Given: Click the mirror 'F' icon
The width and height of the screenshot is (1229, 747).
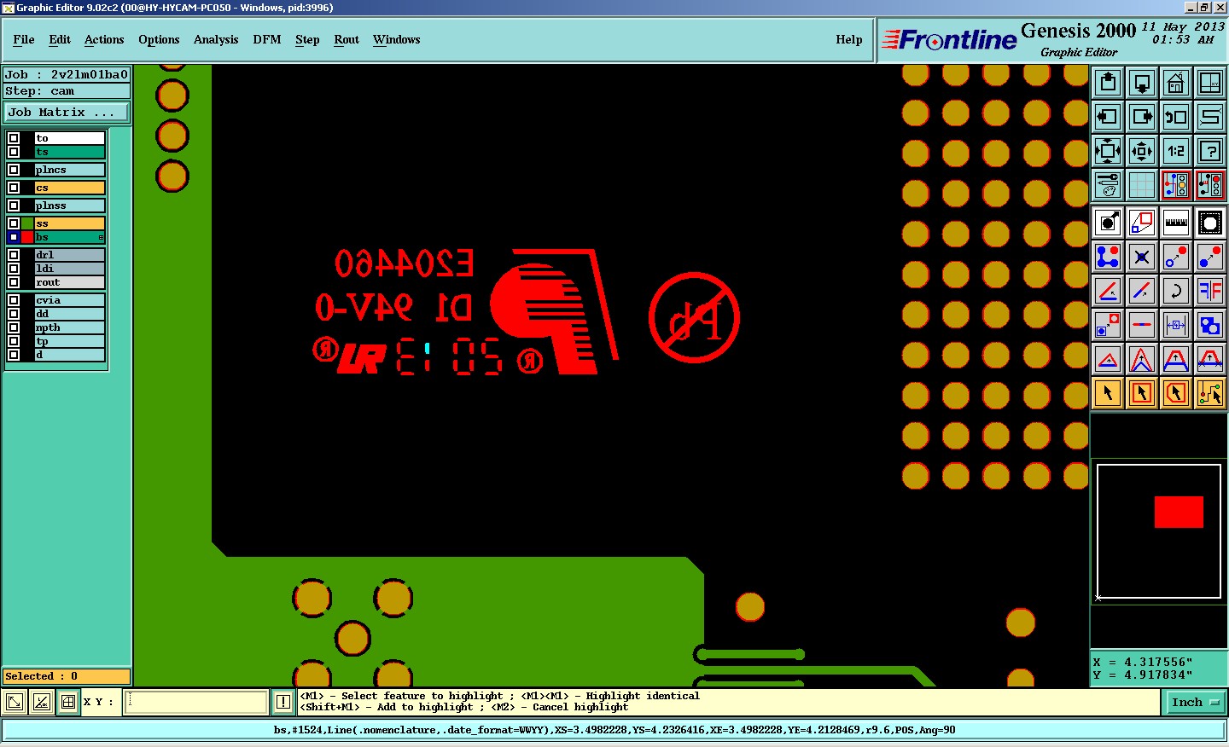Looking at the screenshot, I should [x=1210, y=291].
